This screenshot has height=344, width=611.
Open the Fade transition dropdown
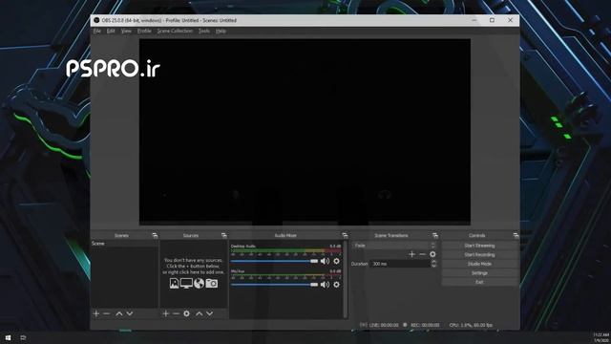point(394,246)
